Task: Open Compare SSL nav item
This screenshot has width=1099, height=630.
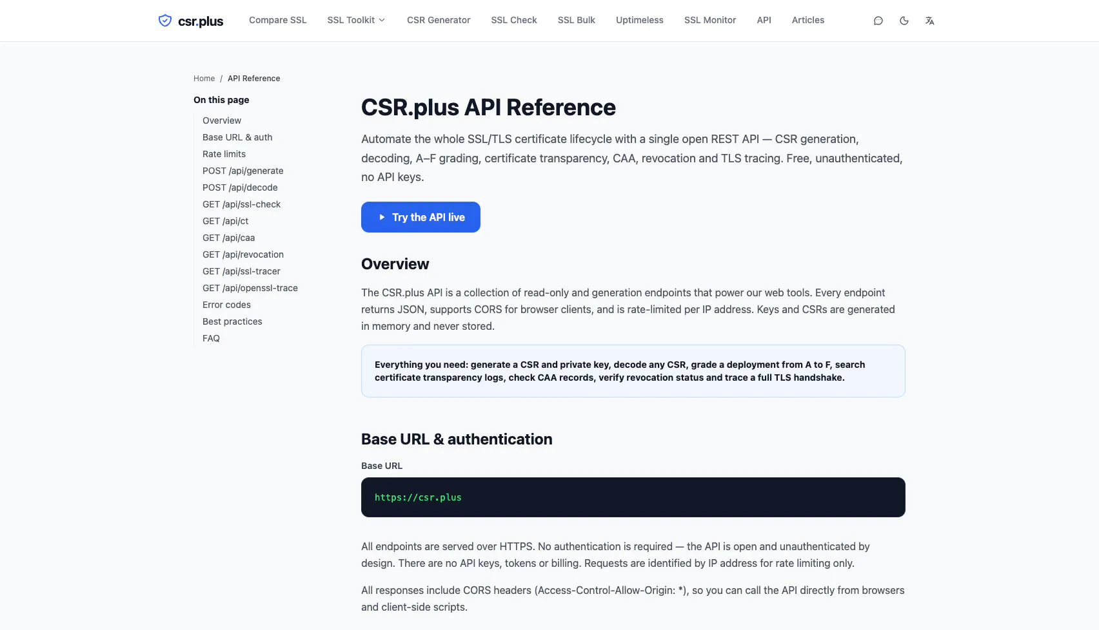Action: tap(278, 20)
